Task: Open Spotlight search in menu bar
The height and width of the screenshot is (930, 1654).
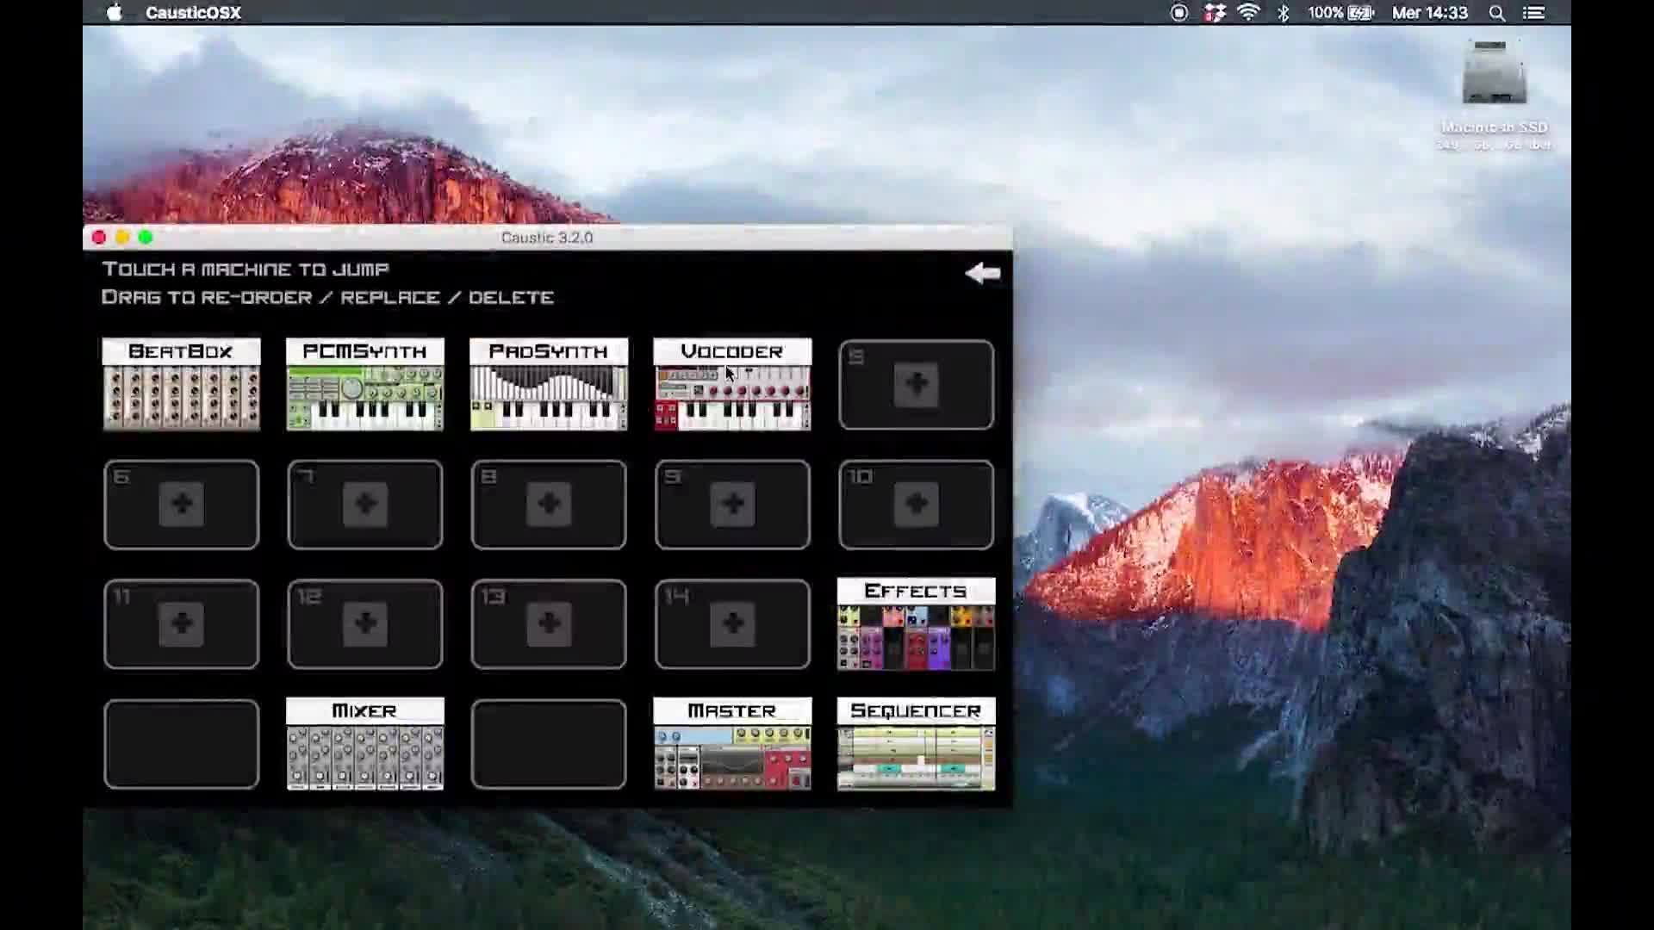Action: 1497,13
